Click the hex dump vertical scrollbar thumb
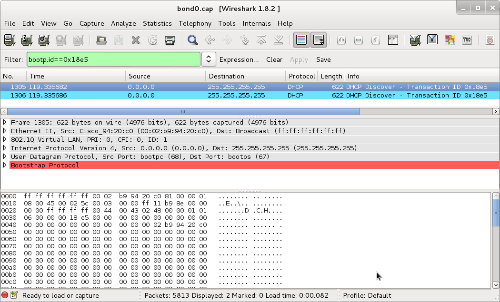Viewport: 500px width, 302px height. coord(496,213)
